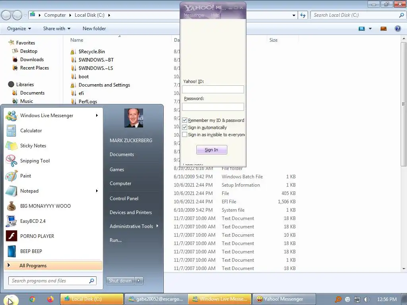Expand All Programs list

pos(53,266)
